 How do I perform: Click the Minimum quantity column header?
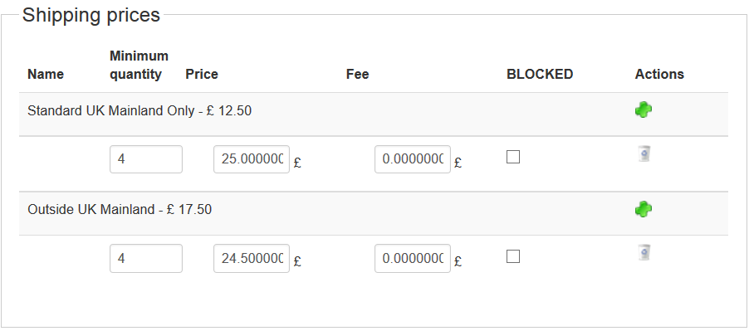click(x=139, y=66)
